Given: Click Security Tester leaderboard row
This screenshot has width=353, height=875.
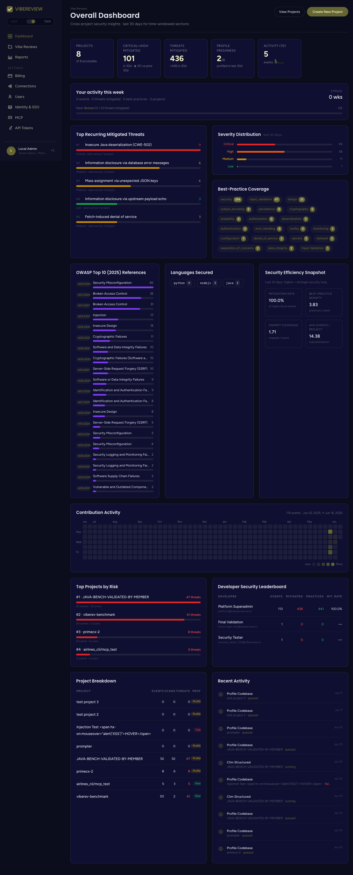Looking at the screenshot, I should (280, 640).
